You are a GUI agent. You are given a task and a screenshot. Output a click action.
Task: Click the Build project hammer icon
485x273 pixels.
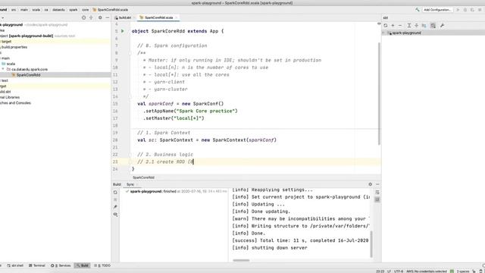tap(418, 10)
